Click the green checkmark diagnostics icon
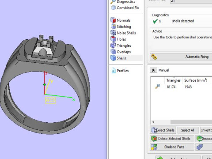 click(x=155, y=21)
